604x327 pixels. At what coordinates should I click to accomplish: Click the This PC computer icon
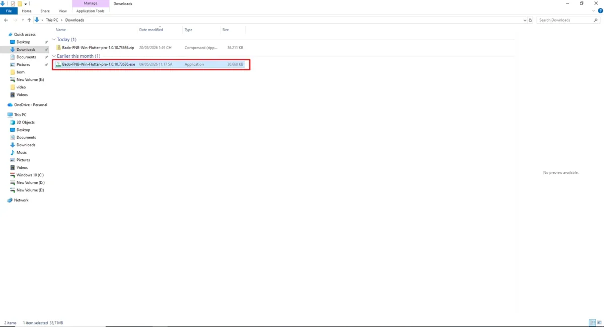click(10, 115)
